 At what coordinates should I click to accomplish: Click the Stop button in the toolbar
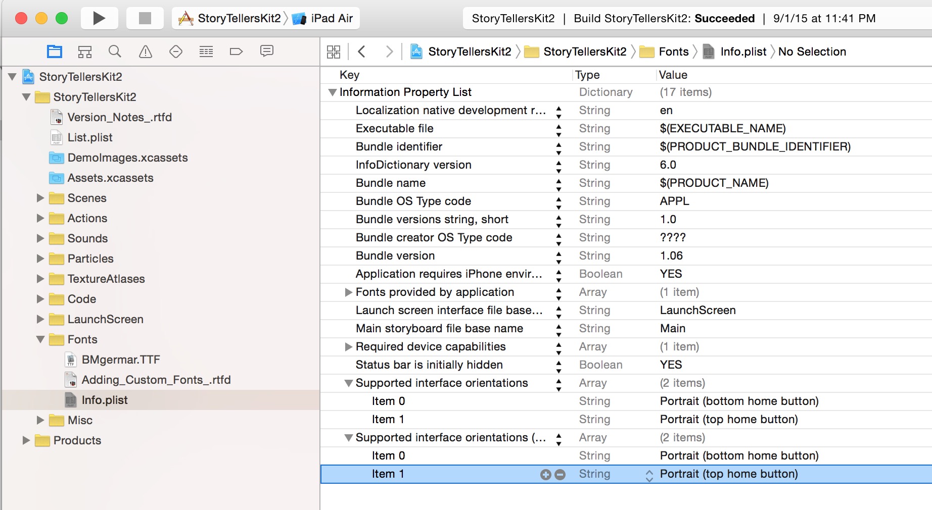coord(145,18)
